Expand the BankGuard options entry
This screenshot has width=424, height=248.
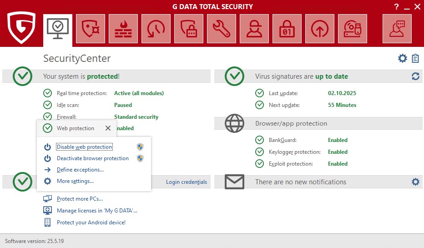point(283,140)
